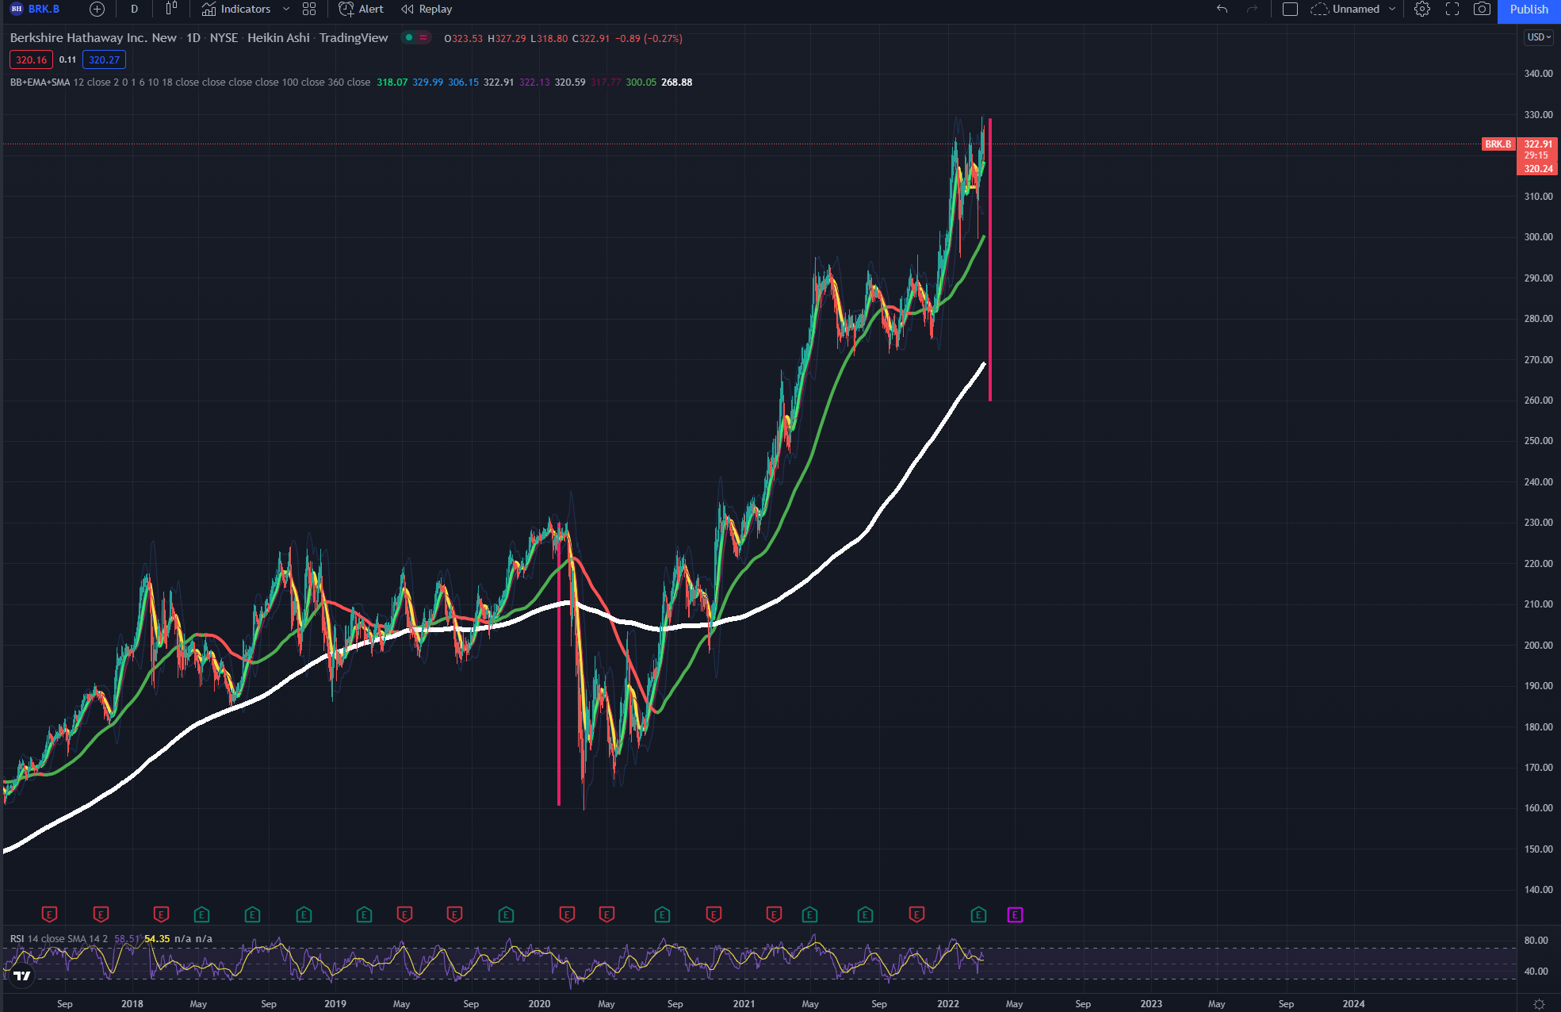Click the purple upcoming earnings marker

click(1015, 915)
